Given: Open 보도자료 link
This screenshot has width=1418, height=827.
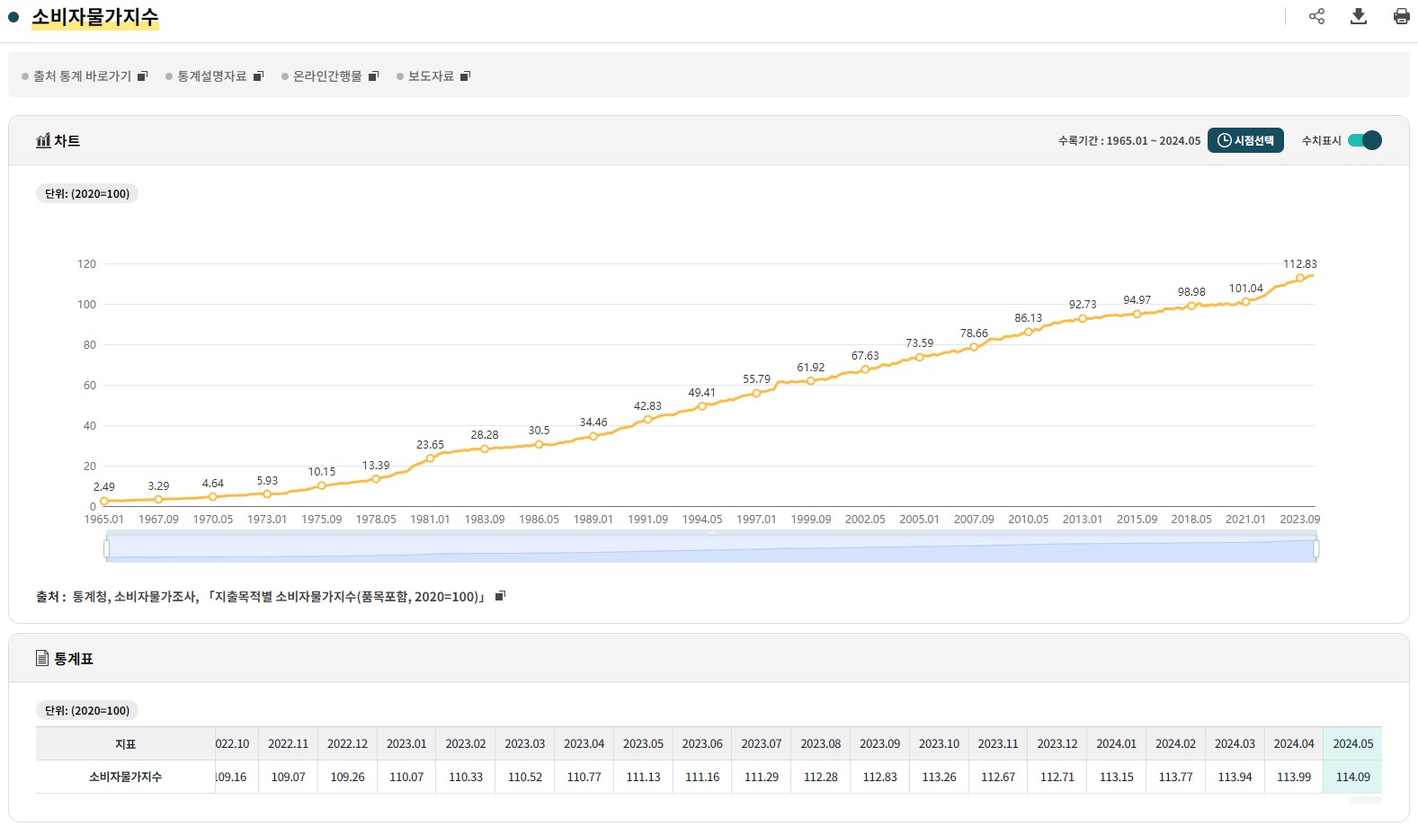Looking at the screenshot, I should [x=431, y=76].
